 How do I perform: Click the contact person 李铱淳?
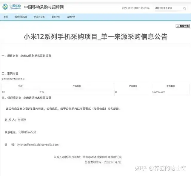(x=22, y=120)
